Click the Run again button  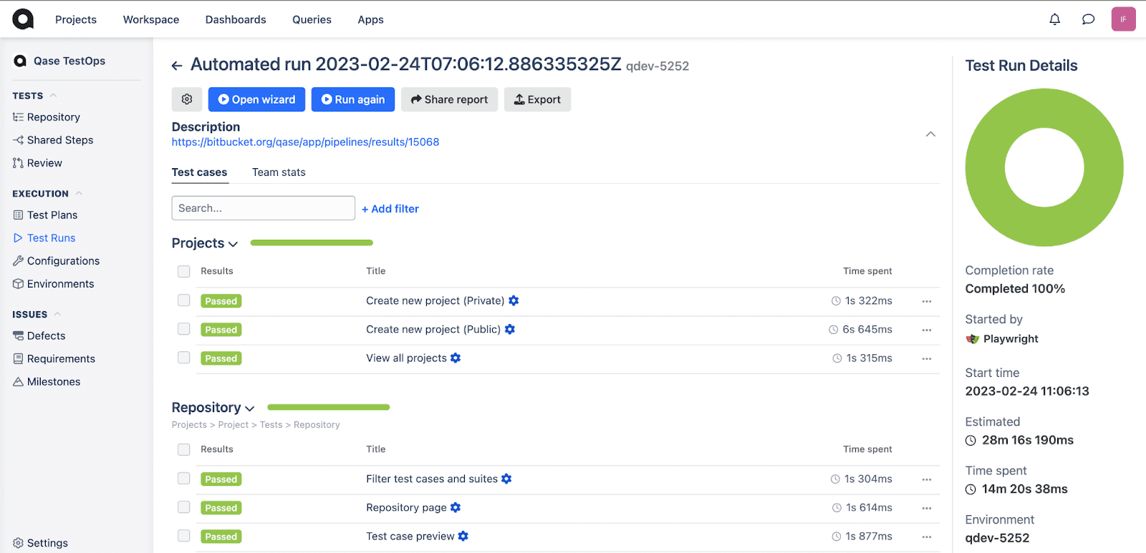pos(353,99)
